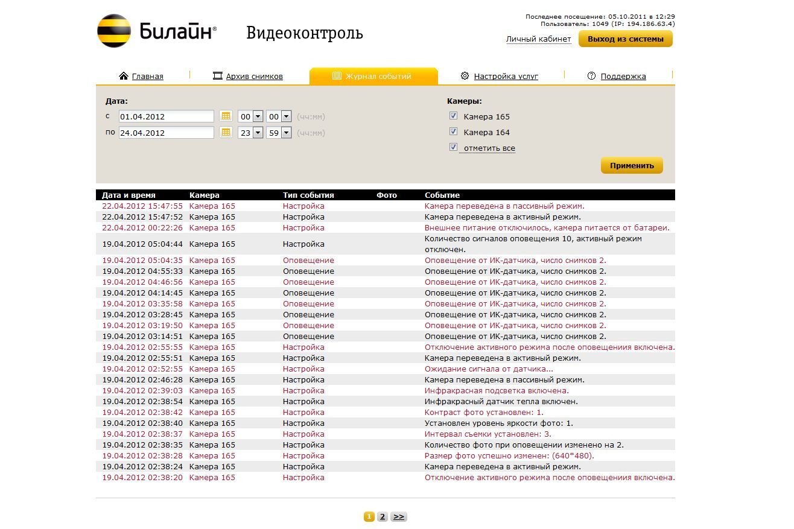Click the Применить button

[632, 165]
